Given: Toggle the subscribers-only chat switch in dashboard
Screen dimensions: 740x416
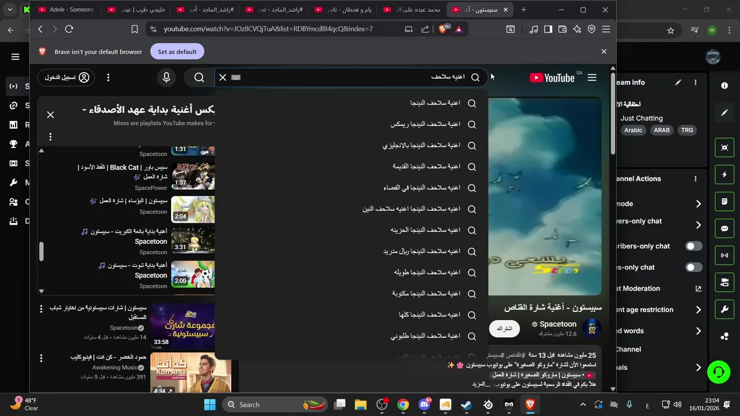Looking at the screenshot, I should (x=694, y=246).
